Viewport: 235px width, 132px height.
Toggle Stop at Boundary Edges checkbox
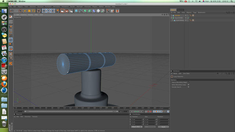tap(188, 82)
